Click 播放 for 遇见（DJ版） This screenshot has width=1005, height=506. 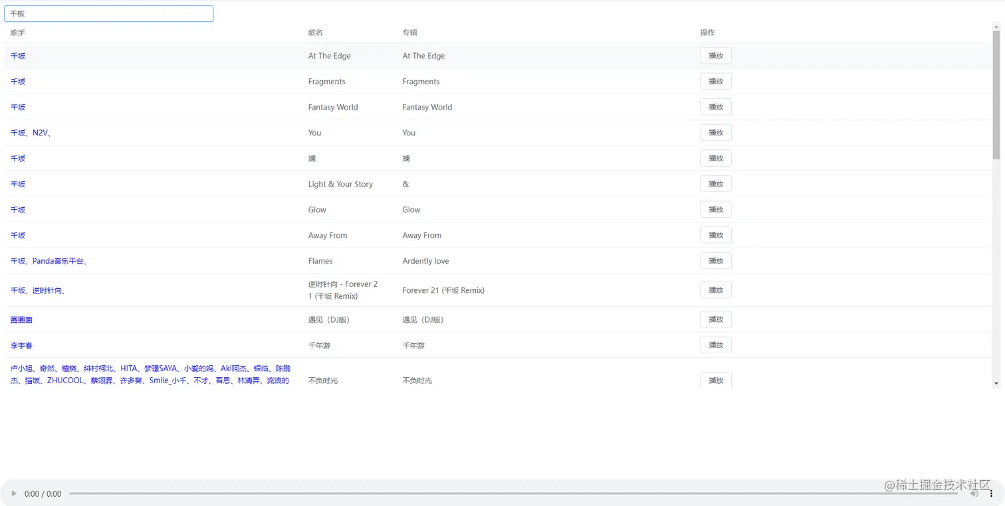pyautogui.click(x=716, y=319)
